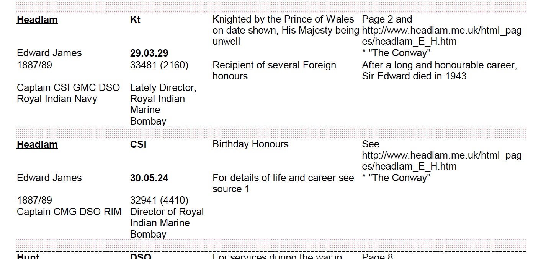546x259 pixels.
Task: Click the 'Captain CMG DSO RIM' line
Action: 69,212
